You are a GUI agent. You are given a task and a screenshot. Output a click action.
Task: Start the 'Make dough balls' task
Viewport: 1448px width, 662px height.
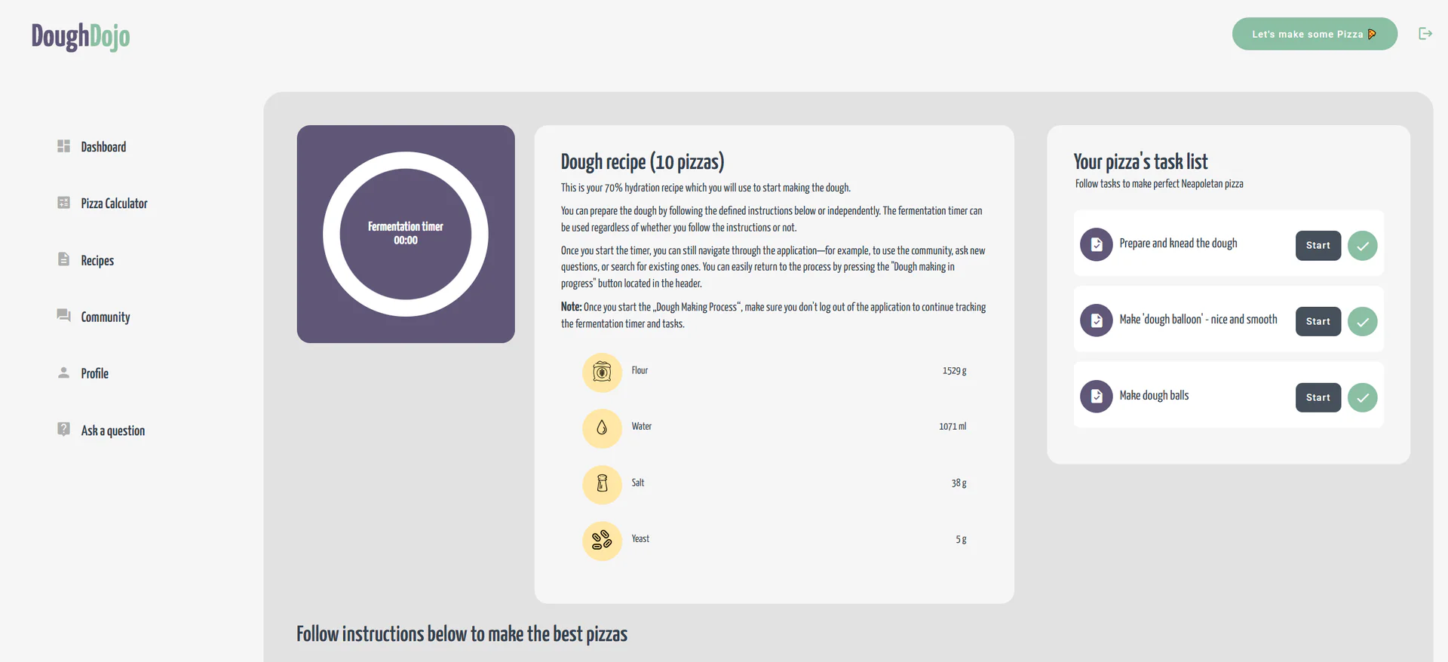(x=1318, y=397)
